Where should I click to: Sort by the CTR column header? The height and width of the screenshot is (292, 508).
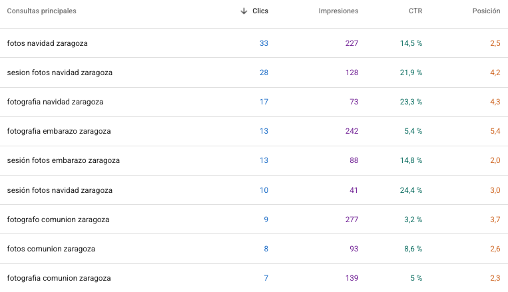pos(415,11)
